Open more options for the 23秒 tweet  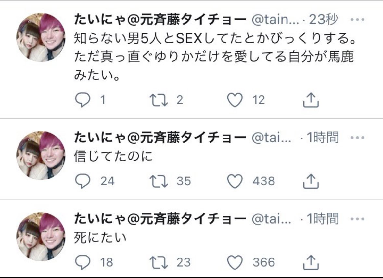click(357, 20)
